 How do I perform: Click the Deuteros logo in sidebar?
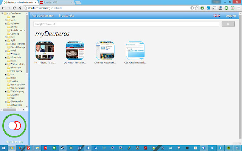[x=14, y=126]
